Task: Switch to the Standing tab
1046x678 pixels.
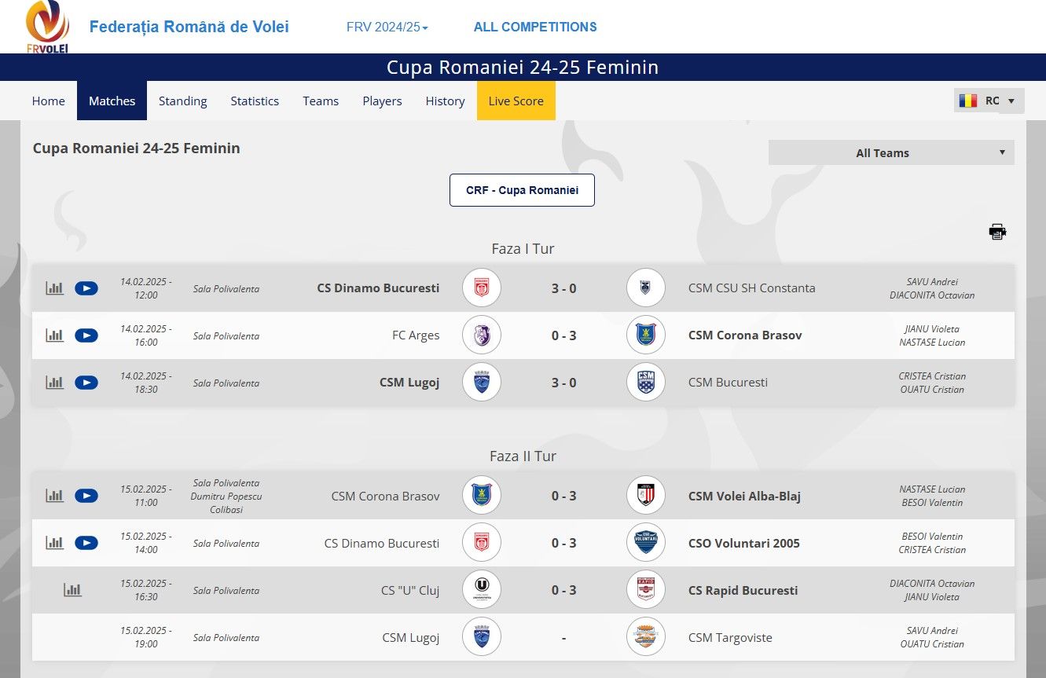Action: click(182, 101)
